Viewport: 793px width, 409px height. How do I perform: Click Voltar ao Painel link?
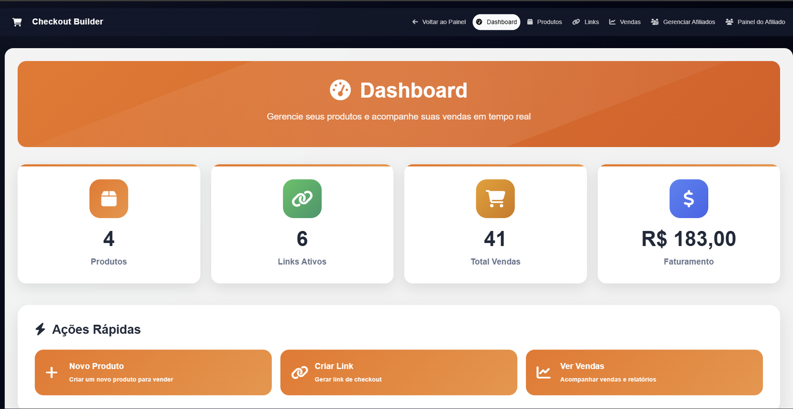tap(439, 22)
